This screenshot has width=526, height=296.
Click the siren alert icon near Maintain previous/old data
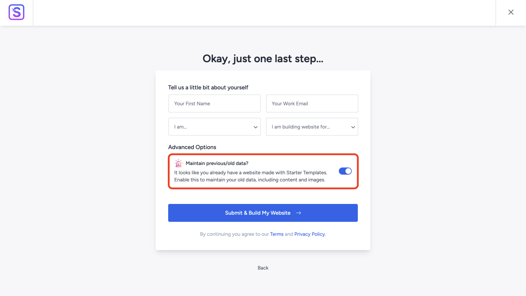coord(178,163)
